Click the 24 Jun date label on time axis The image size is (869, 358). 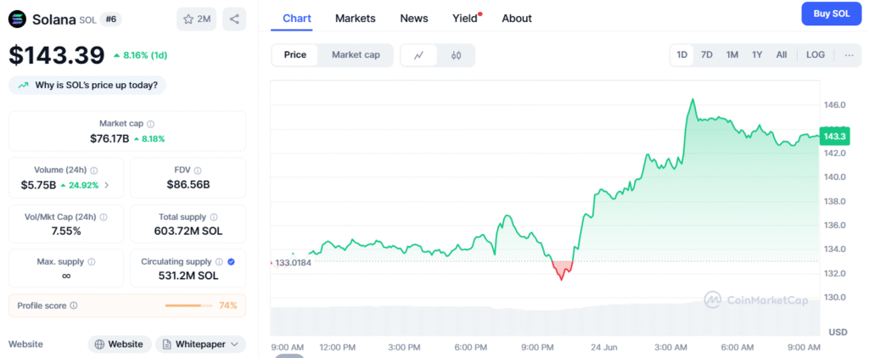tap(603, 348)
